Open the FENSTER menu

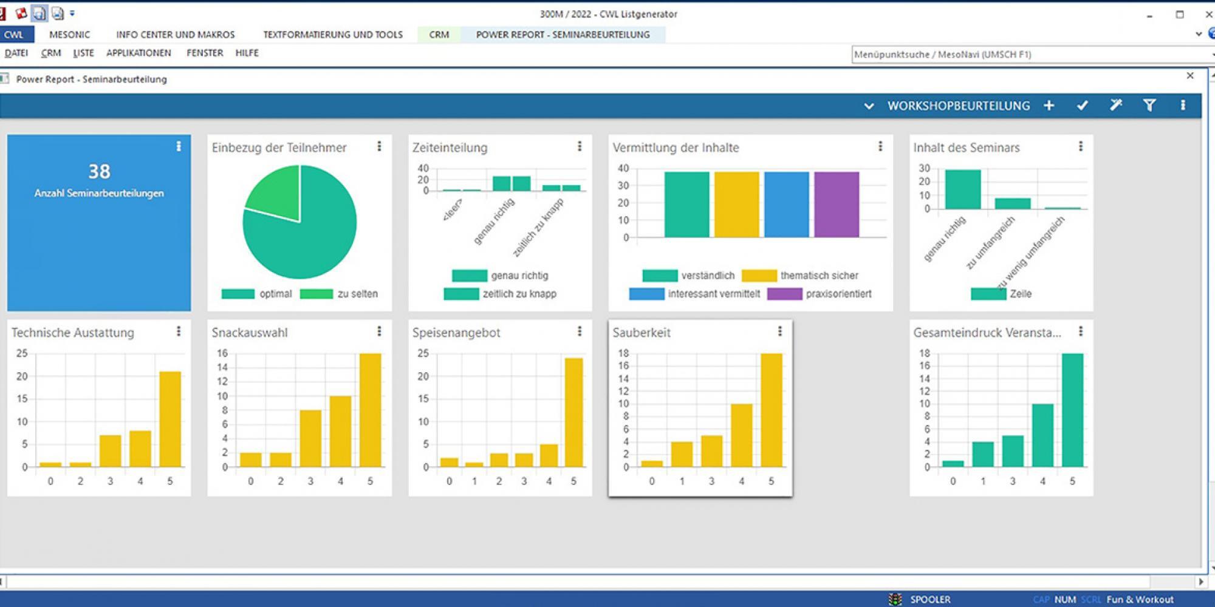205,53
